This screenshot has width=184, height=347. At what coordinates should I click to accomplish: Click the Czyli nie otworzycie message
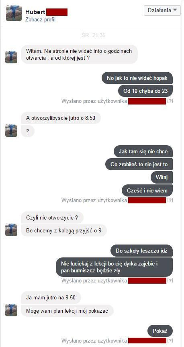click(52, 217)
